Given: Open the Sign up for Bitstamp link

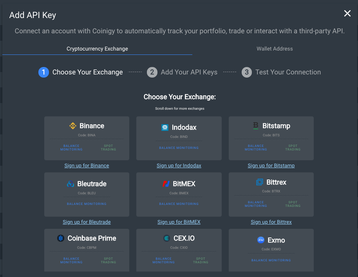Looking at the screenshot, I should pyautogui.click(x=271, y=165).
